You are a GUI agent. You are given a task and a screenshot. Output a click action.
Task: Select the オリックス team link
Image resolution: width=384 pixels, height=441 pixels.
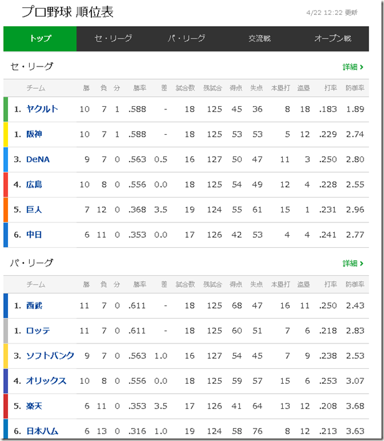click(46, 381)
